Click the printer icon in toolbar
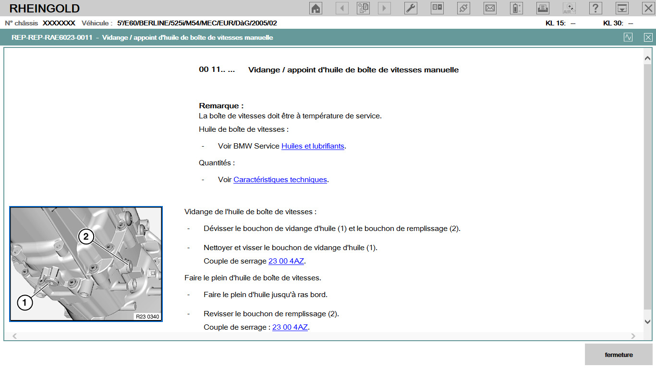Image resolution: width=656 pixels, height=368 pixels. pos(543,8)
